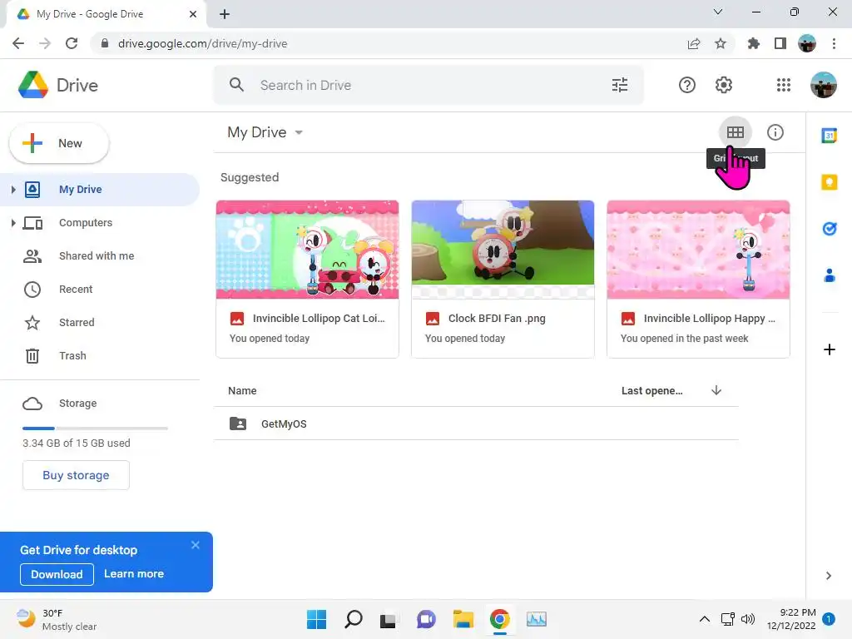The width and height of the screenshot is (852, 639).
Task: Get add-ons with the plus icon
Action: [x=830, y=349]
